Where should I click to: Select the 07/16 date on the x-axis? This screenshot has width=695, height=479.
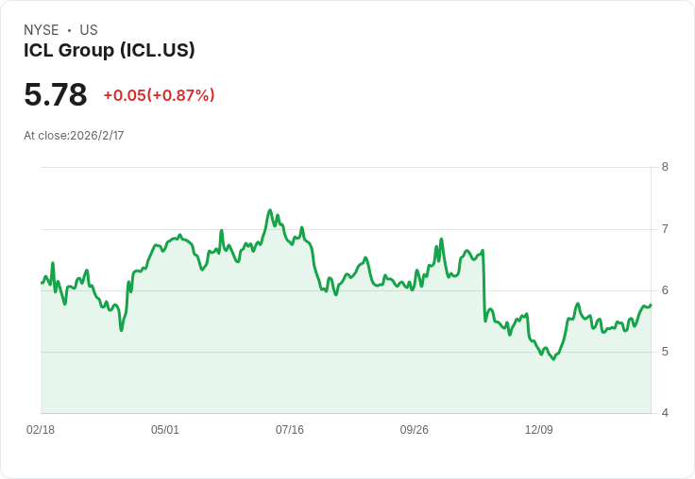(290, 430)
